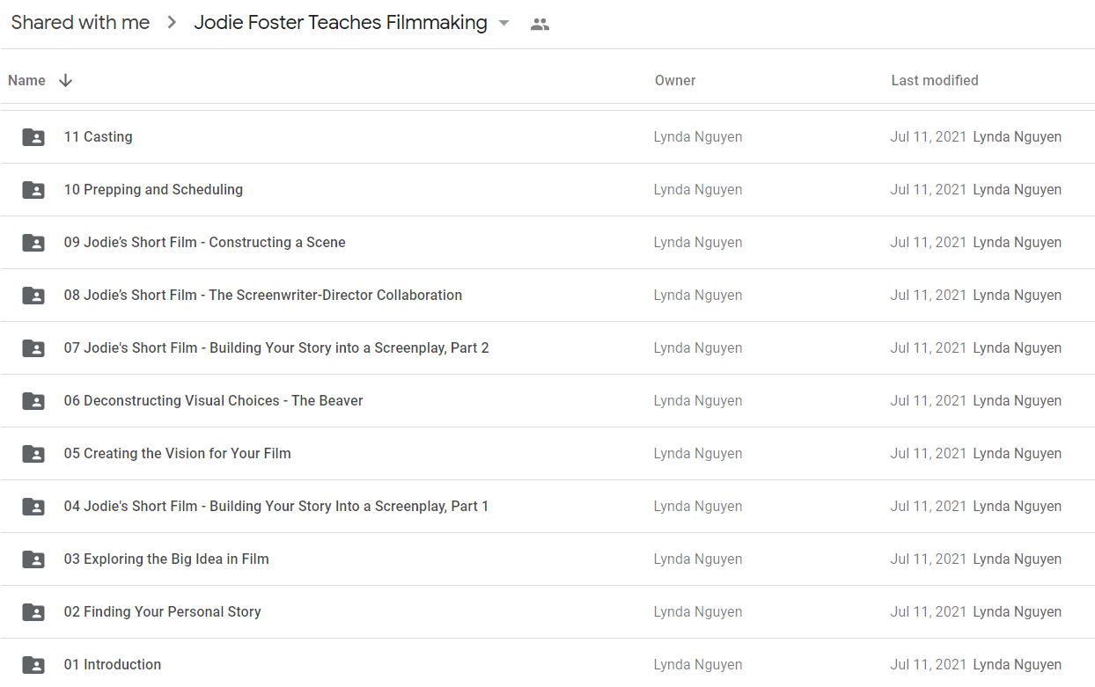Click the Jodie Foster Teaches Filmmaking breadcrumb title

[x=341, y=23]
